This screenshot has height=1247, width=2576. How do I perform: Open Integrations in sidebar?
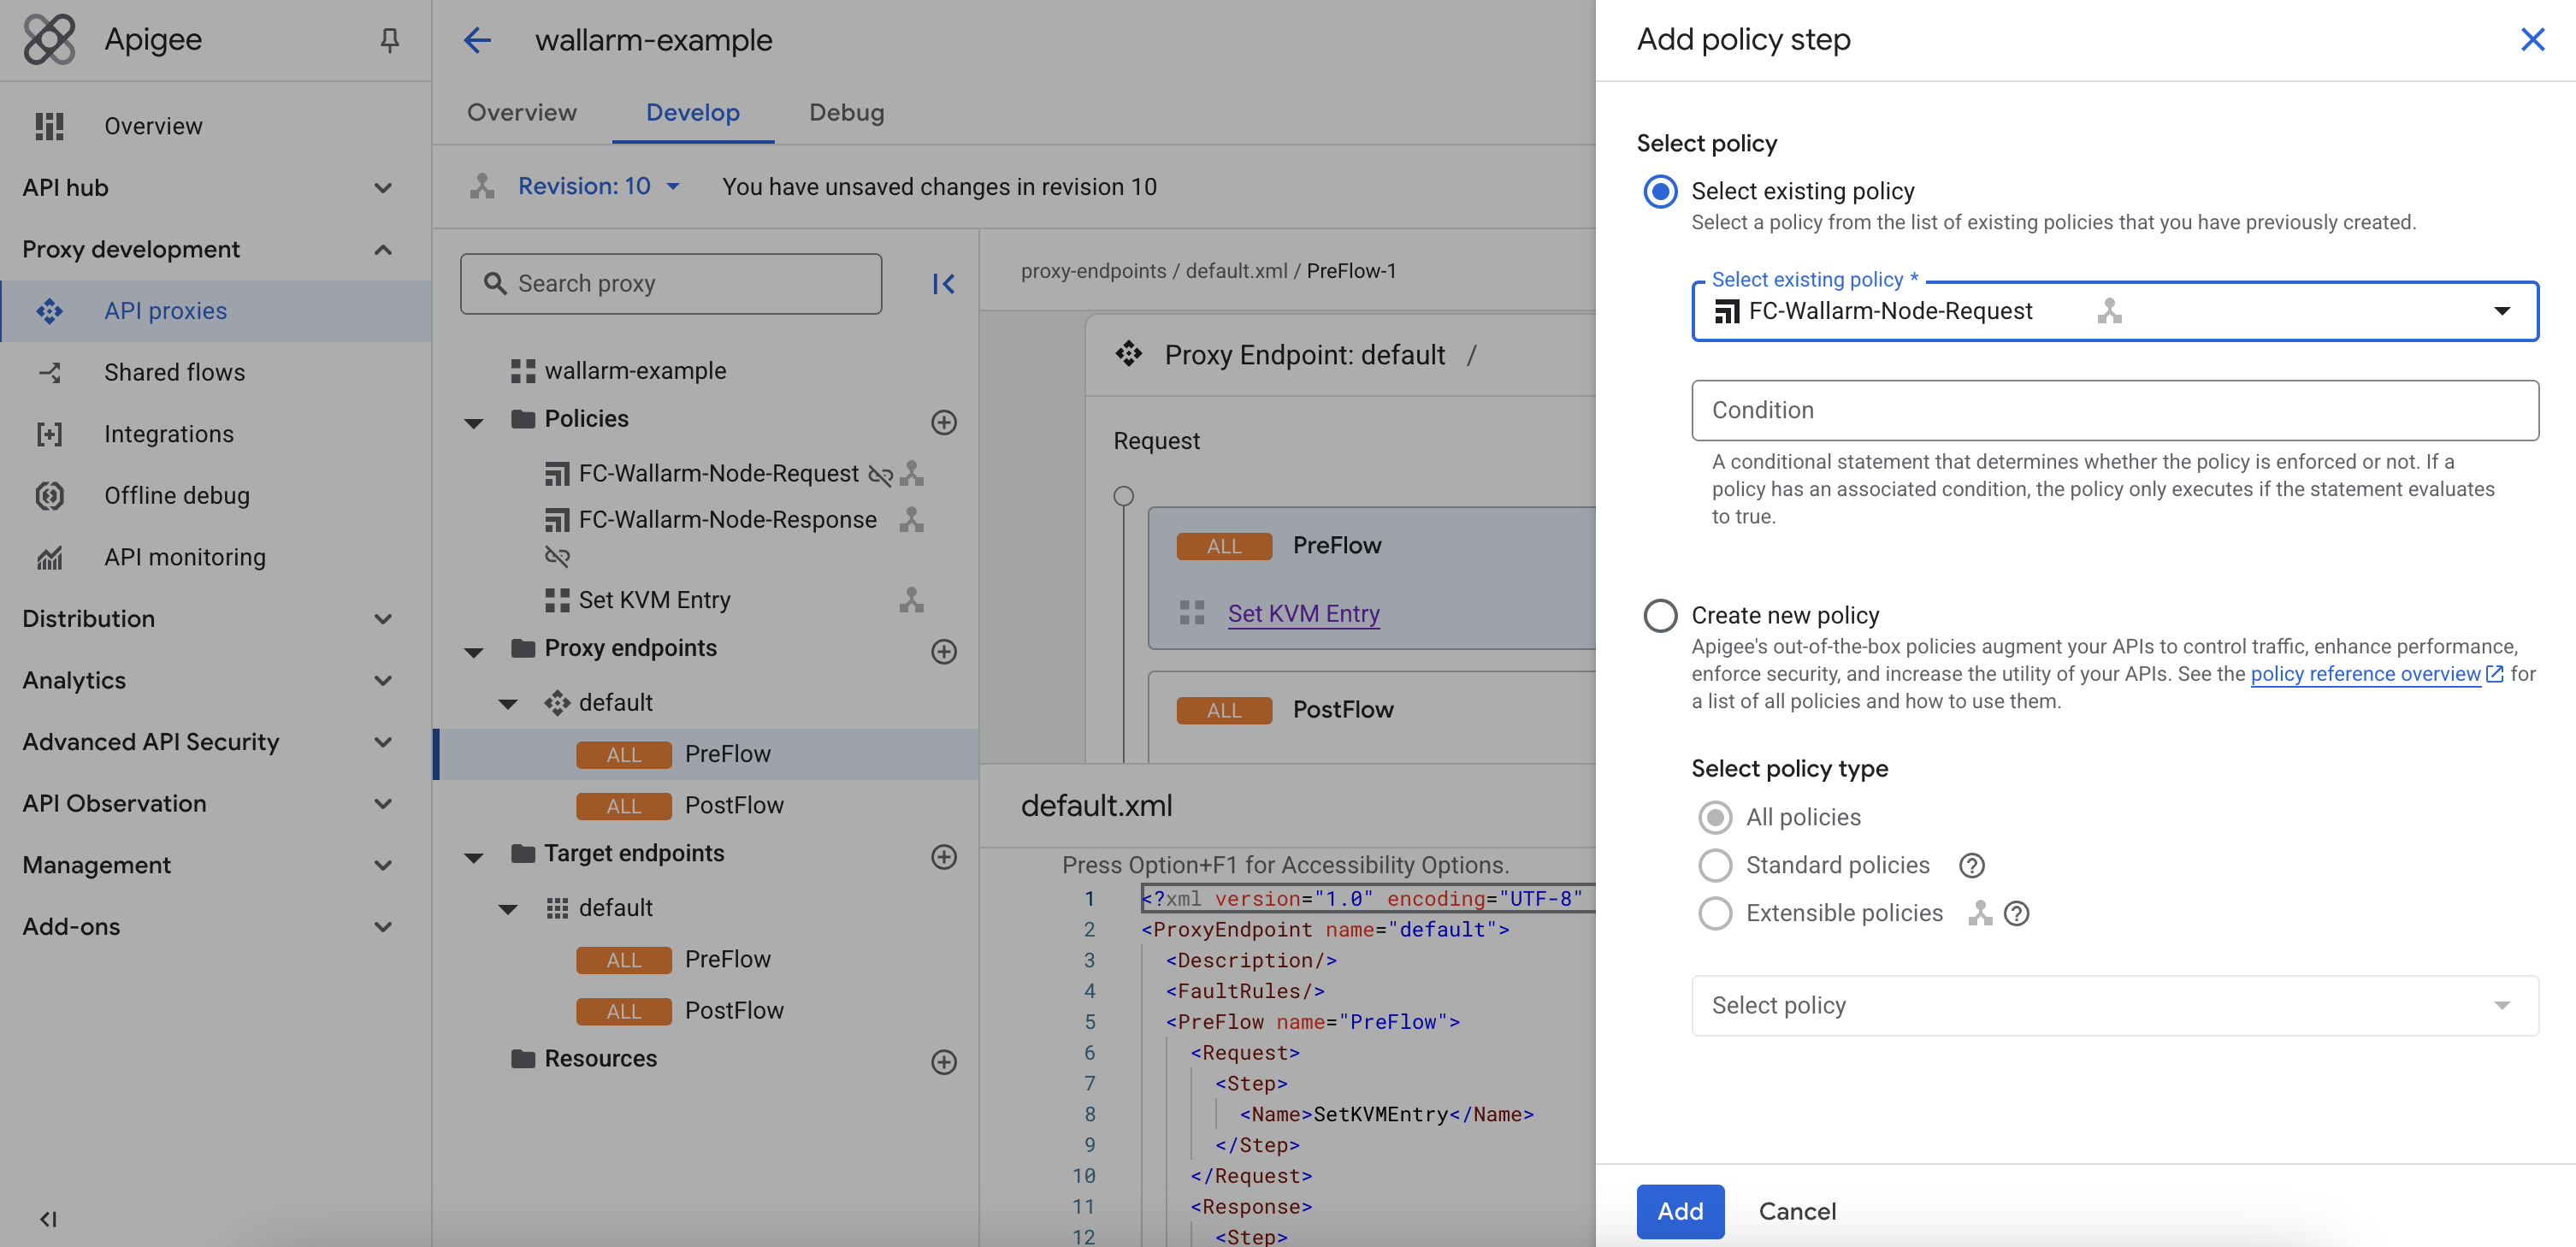tap(169, 433)
